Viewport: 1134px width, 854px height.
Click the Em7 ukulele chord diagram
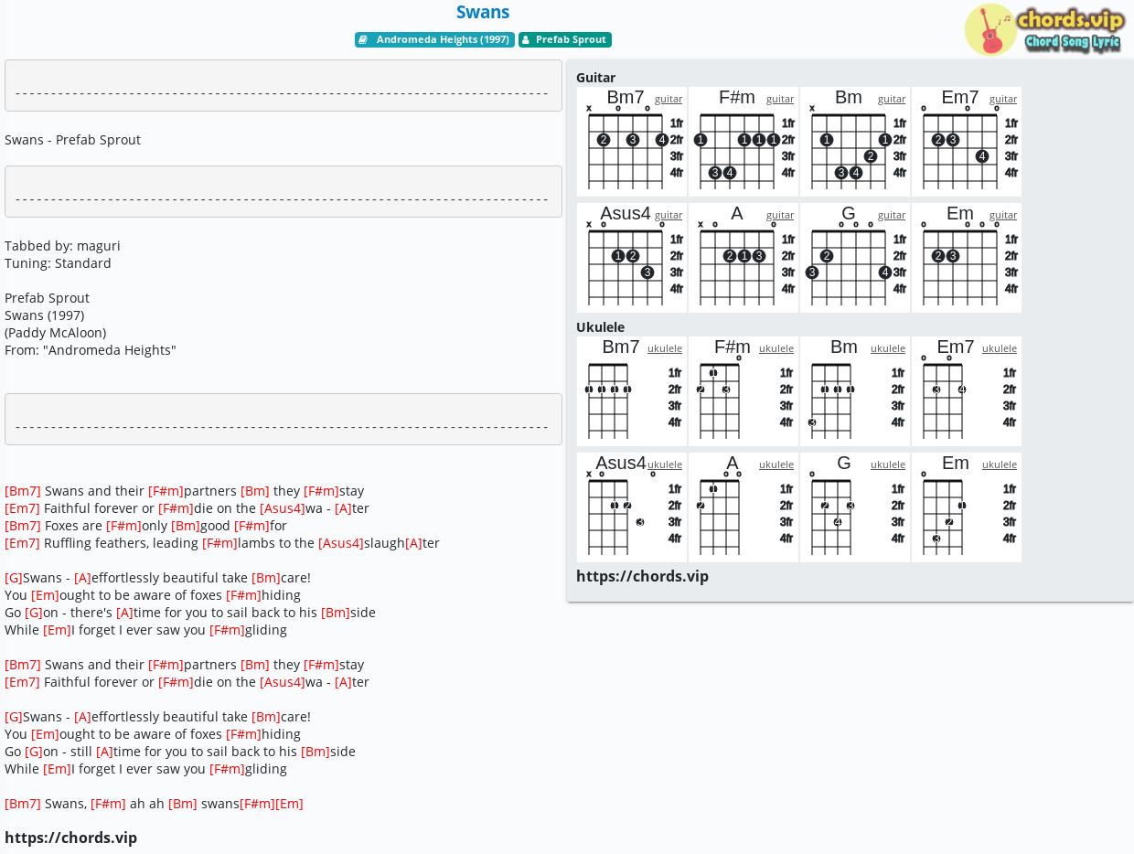[967, 391]
